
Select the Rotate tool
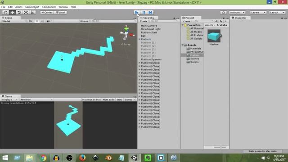19,12
